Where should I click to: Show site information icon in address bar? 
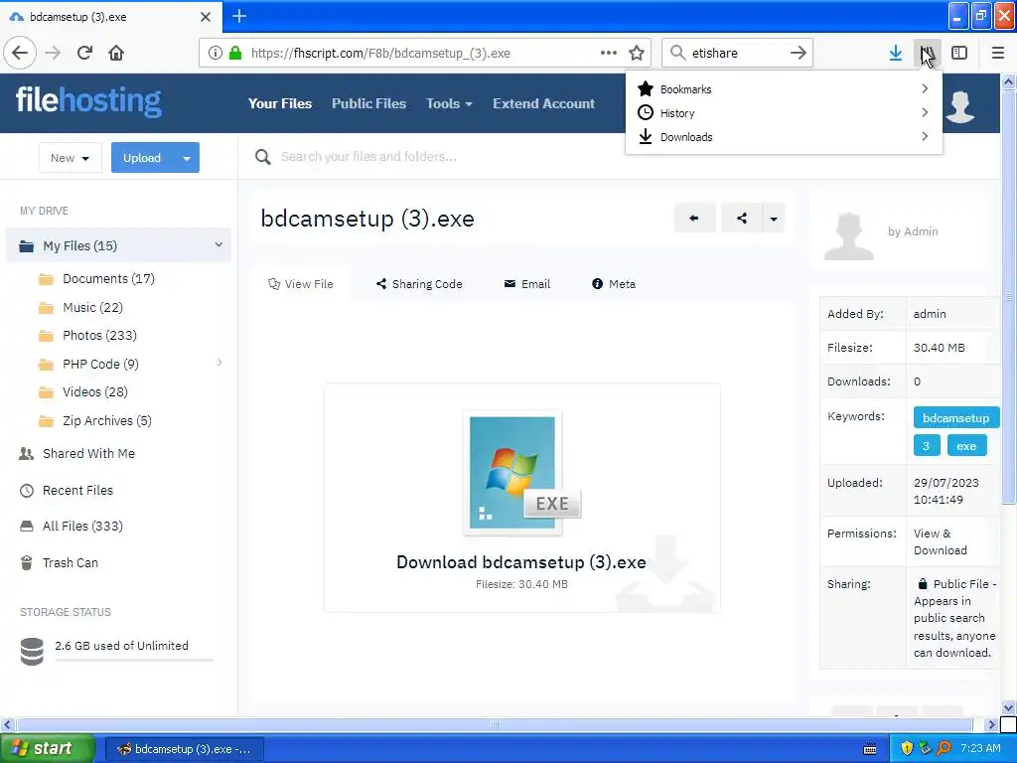[216, 53]
